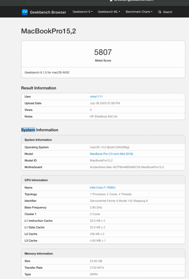Click the Acidanthera motherboard value
This screenshot has width=189, height=279.
point(127,167)
